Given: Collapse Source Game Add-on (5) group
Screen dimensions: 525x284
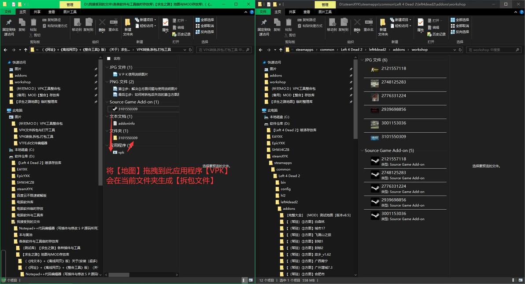Looking at the screenshot, I should tap(362, 150).
